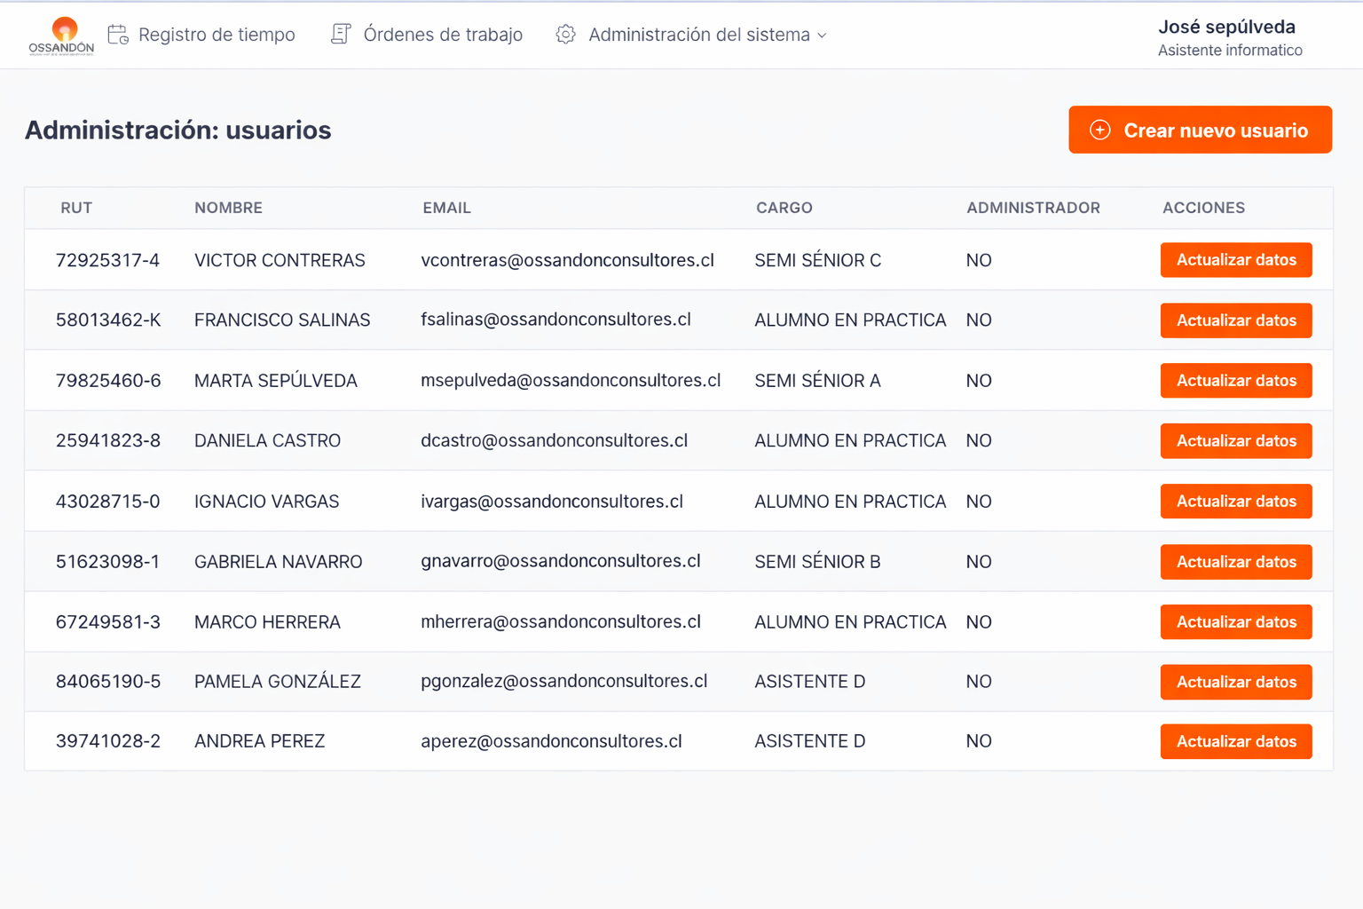1363x909 pixels.
Task: Click the name PAMELA GONZÁLEZ
Action: coord(278,682)
